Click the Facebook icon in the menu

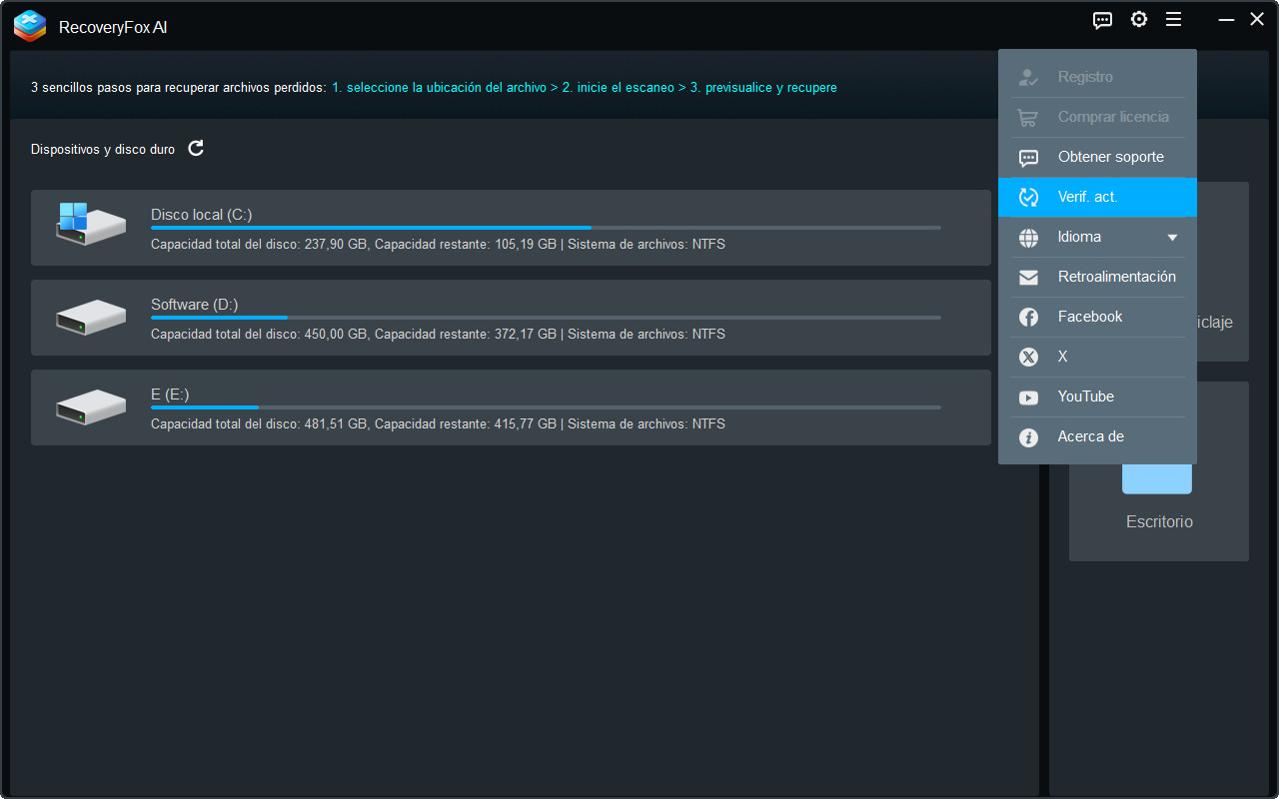point(1028,317)
